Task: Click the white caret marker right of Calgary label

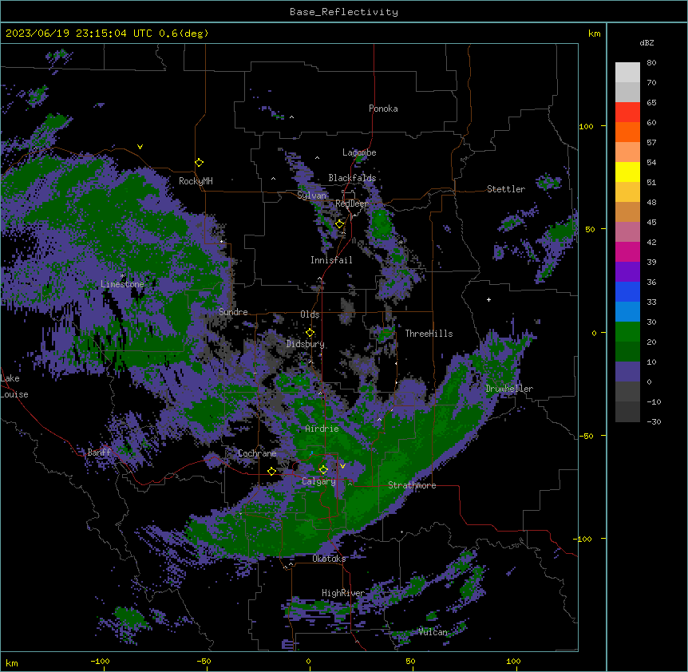Action: point(350,484)
